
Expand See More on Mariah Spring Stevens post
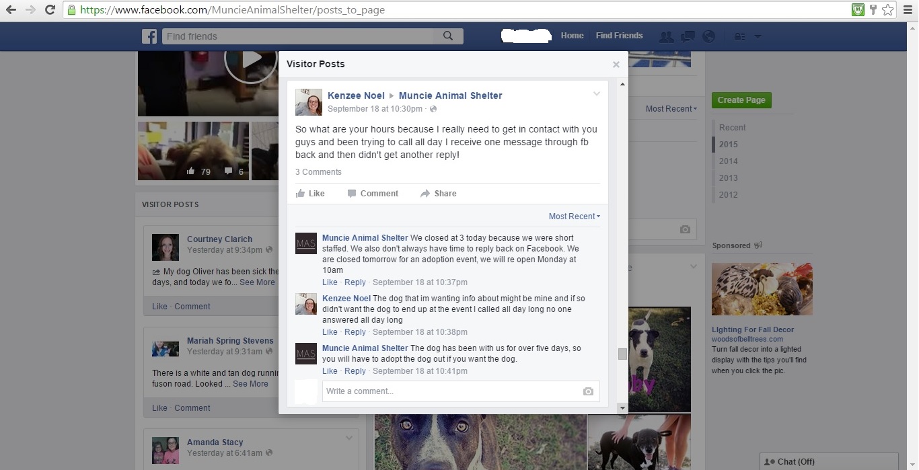pyautogui.click(x=250, y=384)
